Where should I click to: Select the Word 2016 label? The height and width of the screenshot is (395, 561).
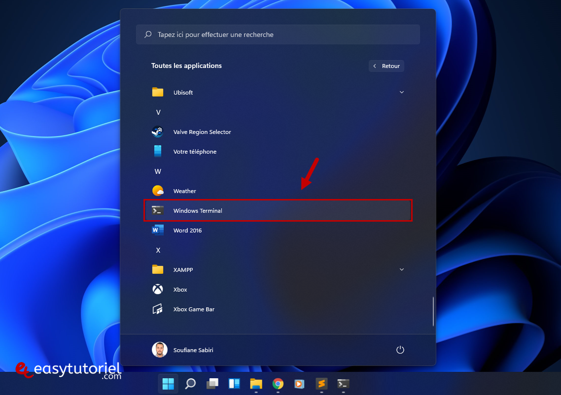(187, 230)
